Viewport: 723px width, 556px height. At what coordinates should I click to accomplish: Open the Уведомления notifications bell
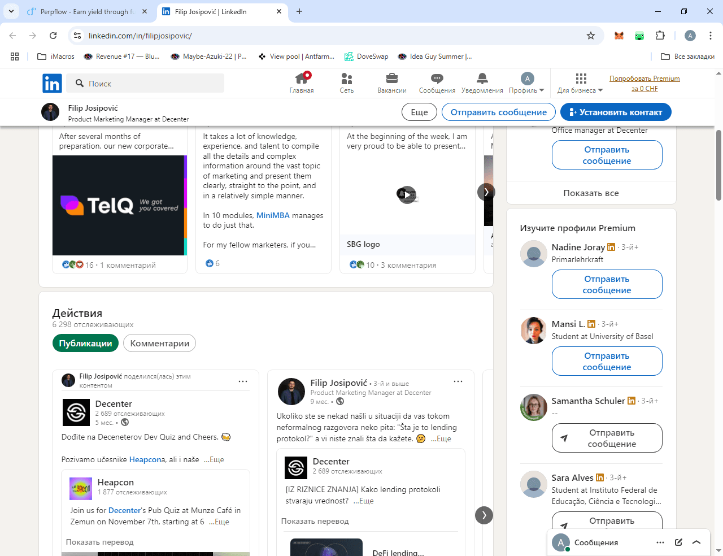[x=482, y=83]
